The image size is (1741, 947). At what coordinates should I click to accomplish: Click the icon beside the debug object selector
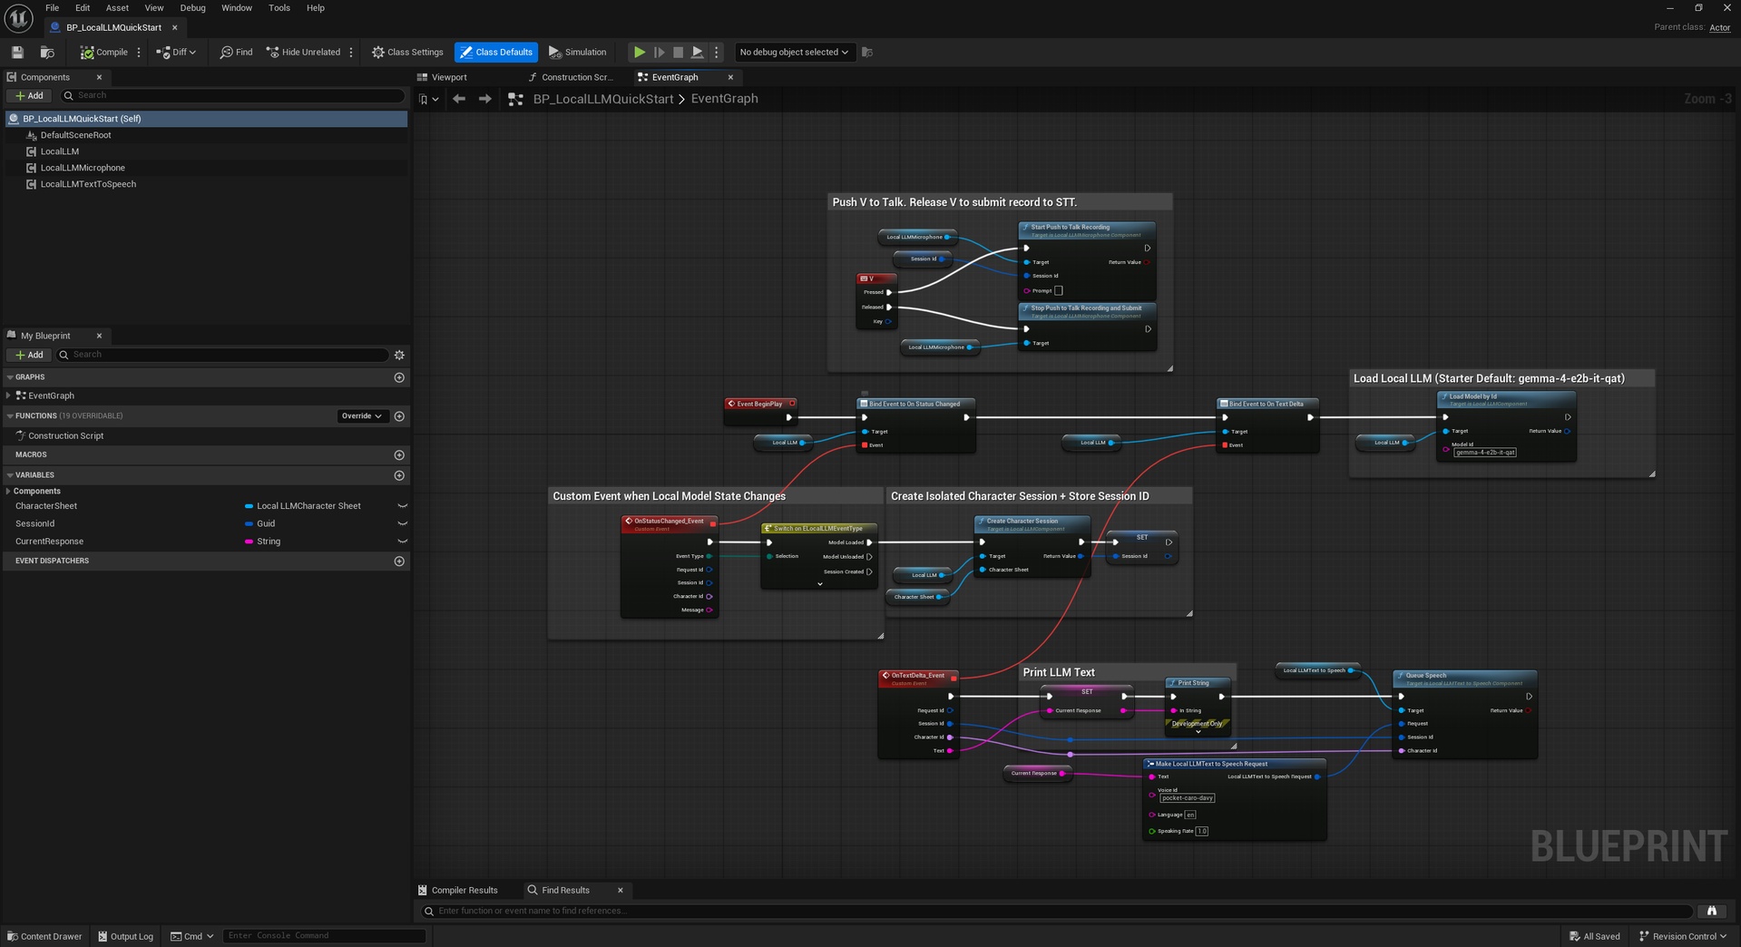point(867,52)
